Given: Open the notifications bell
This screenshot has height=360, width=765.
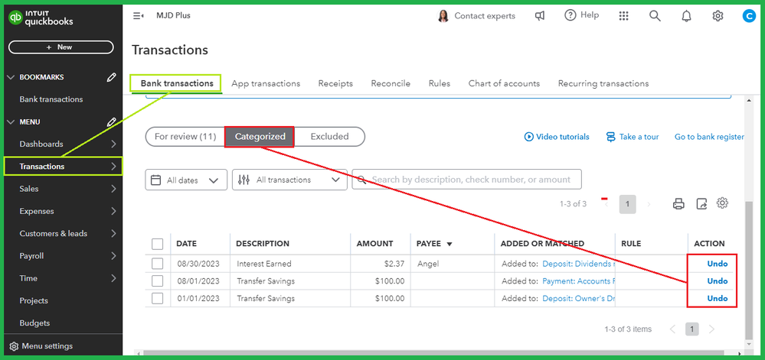Looking at the screenshot, I should click(x=686, y=16).
